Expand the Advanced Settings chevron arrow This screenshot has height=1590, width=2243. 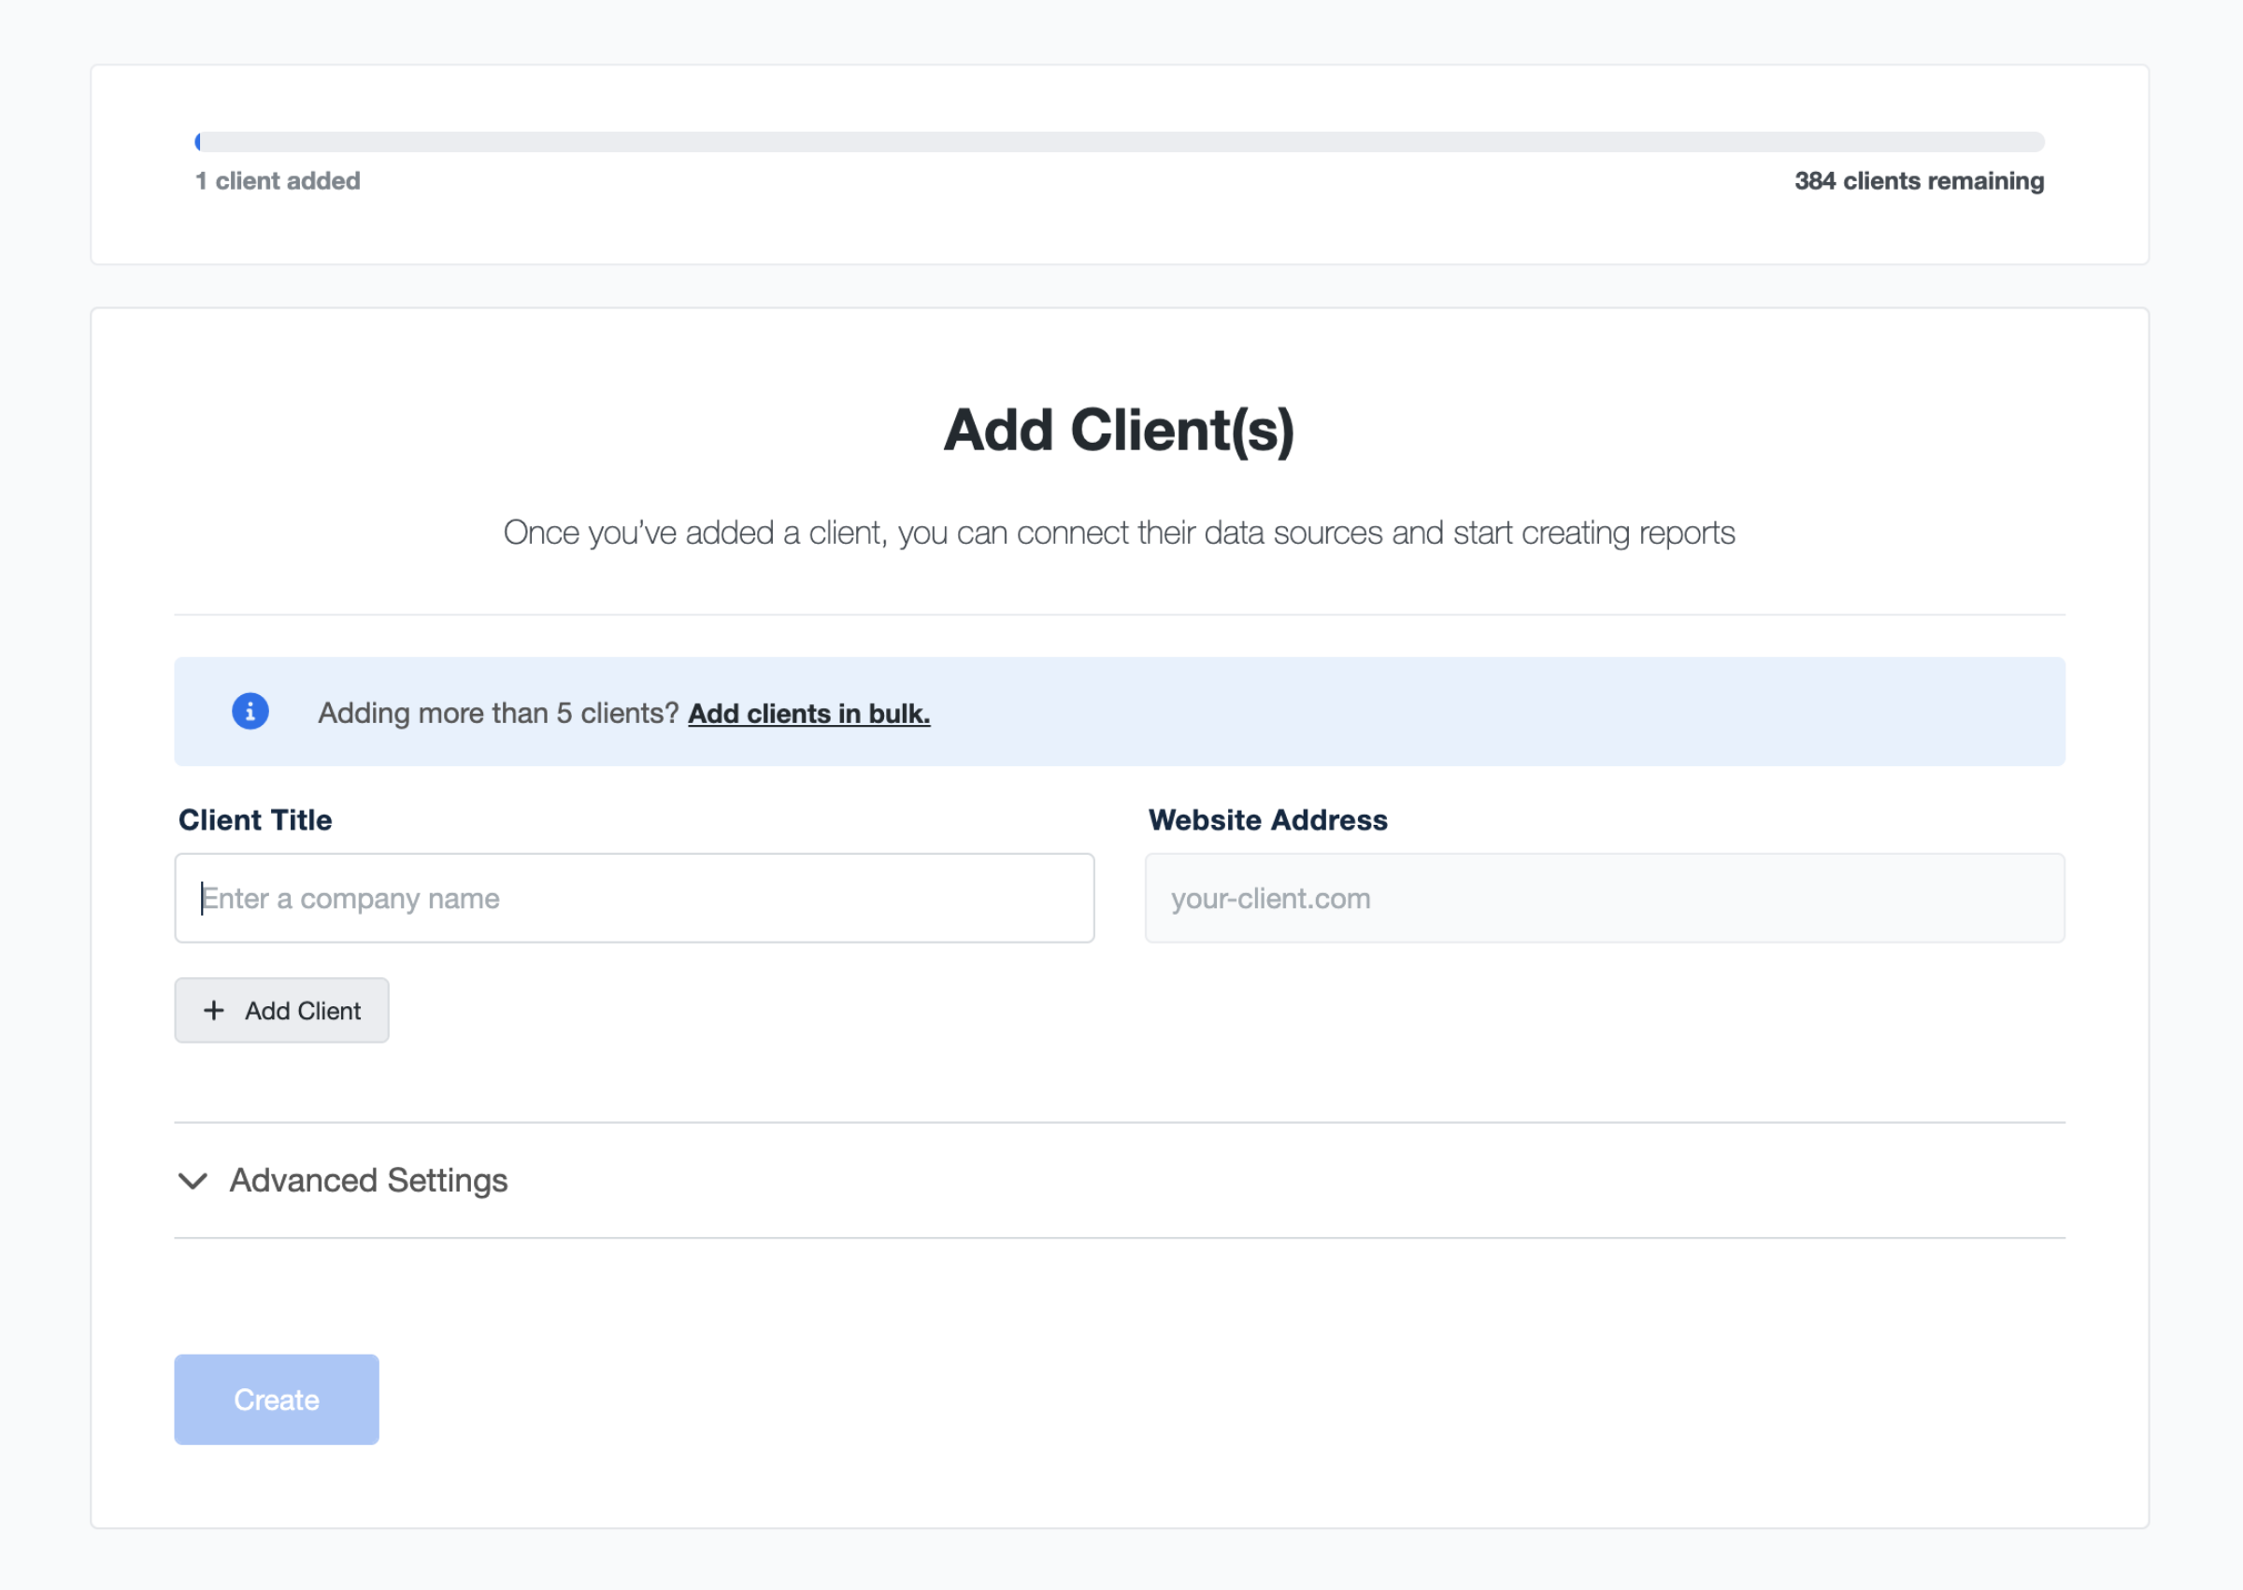(193, 1181)
